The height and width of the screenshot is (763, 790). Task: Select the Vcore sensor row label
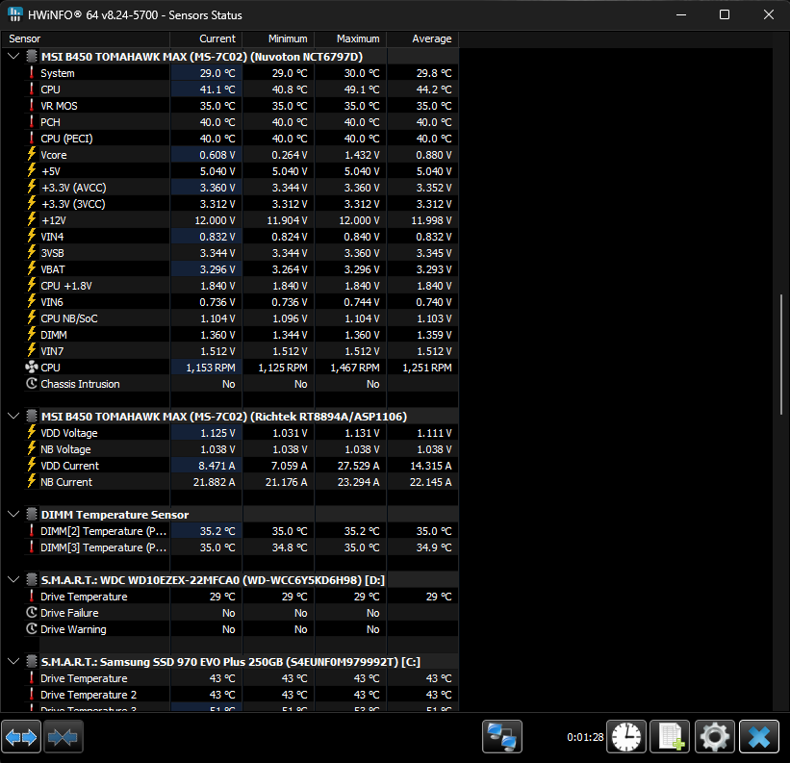[54, 155]
